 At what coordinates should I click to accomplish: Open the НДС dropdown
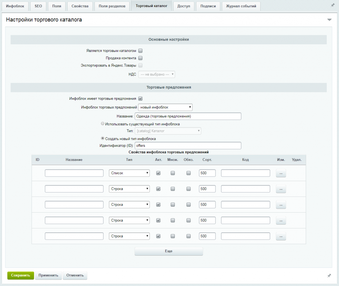point(157,74)
